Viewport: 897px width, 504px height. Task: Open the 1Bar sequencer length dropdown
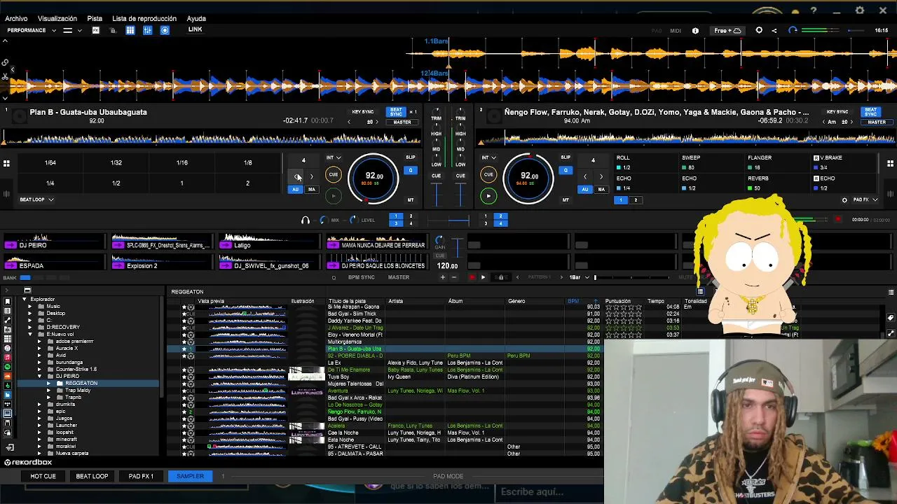pos(579,277)
